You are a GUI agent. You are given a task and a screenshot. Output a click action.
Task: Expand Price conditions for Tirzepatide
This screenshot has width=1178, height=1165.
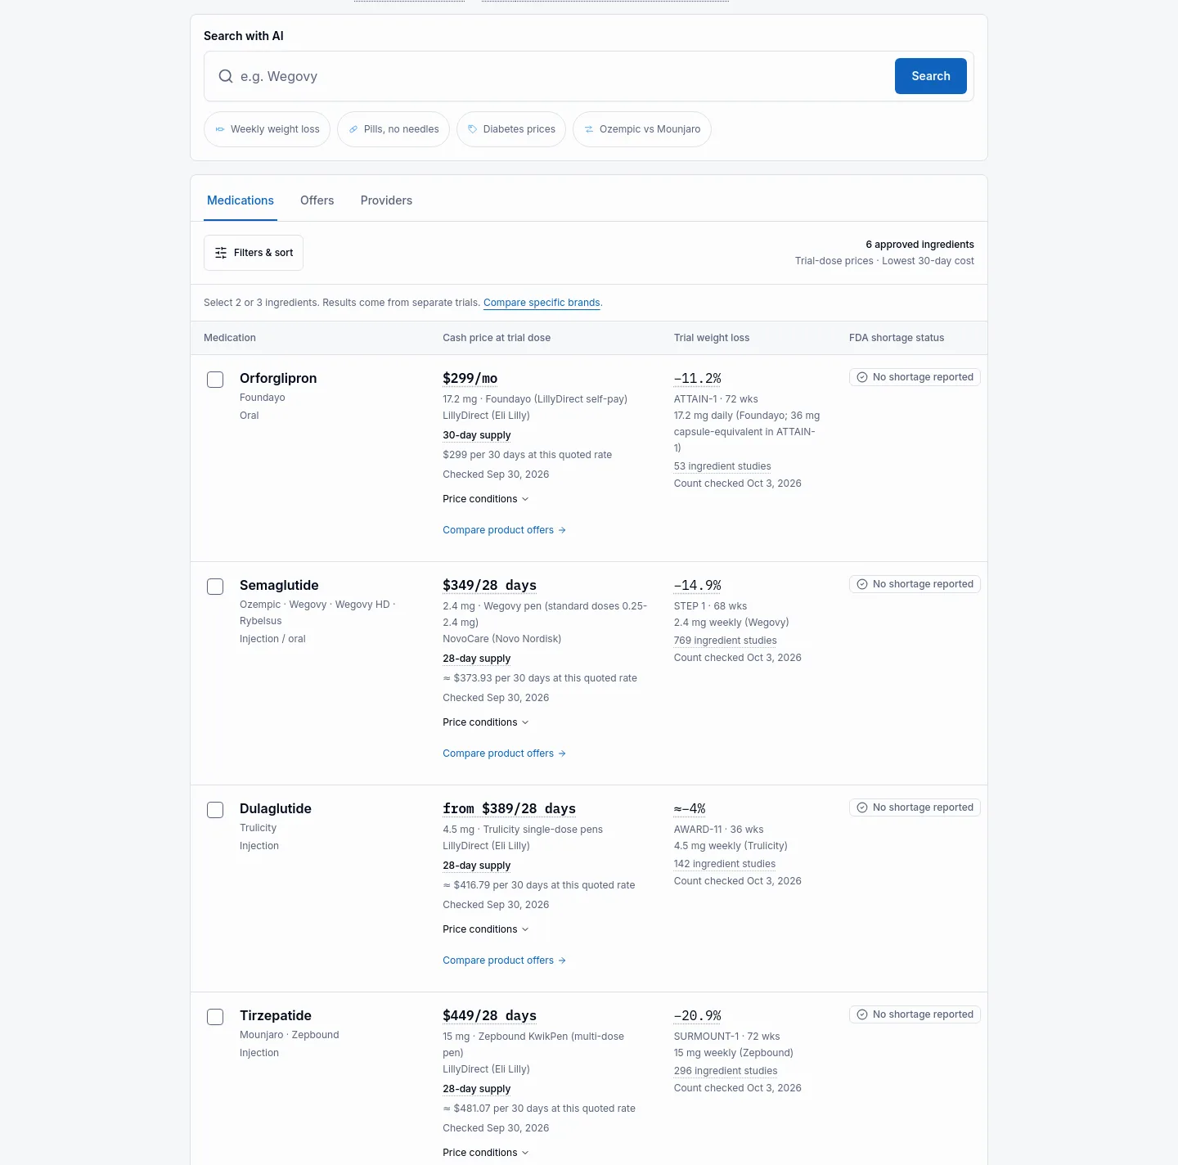point(486,1153)
